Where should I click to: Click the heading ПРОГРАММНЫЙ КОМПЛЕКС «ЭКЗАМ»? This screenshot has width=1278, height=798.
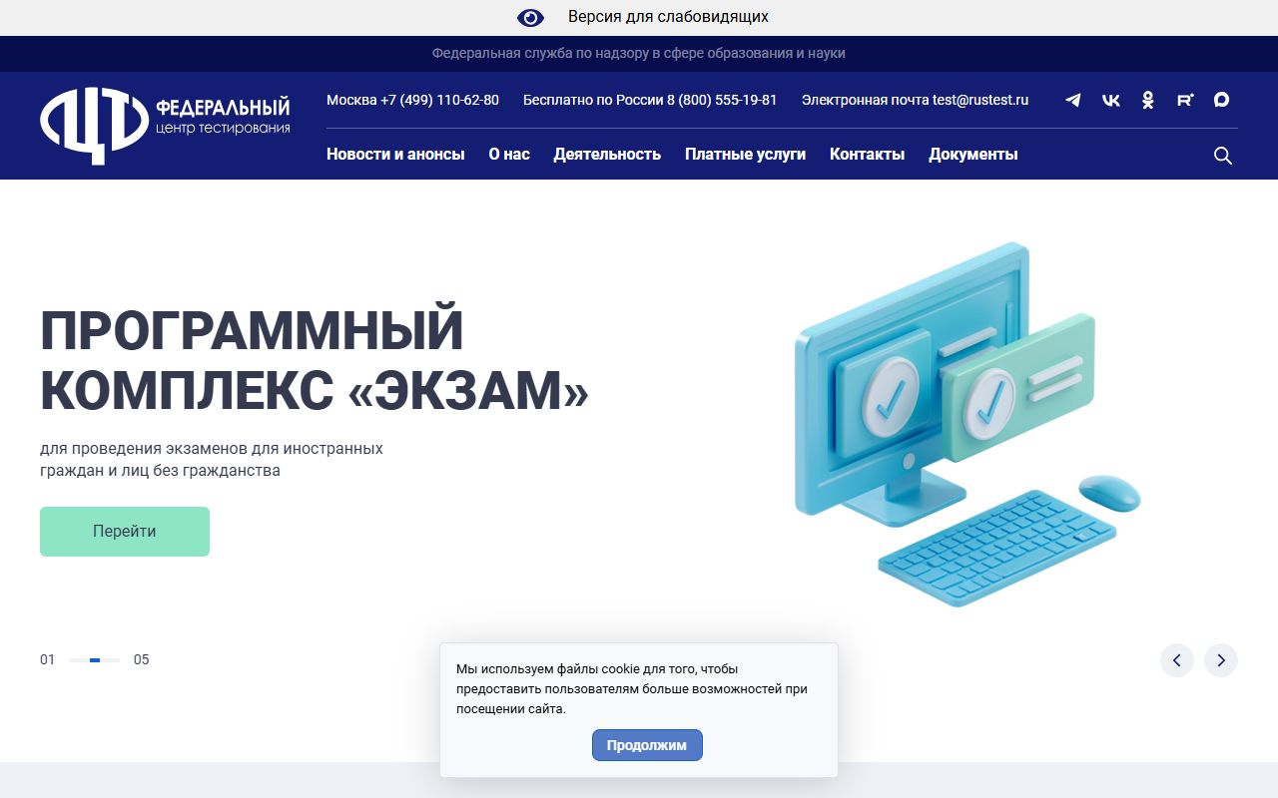(x=315, y=360)
